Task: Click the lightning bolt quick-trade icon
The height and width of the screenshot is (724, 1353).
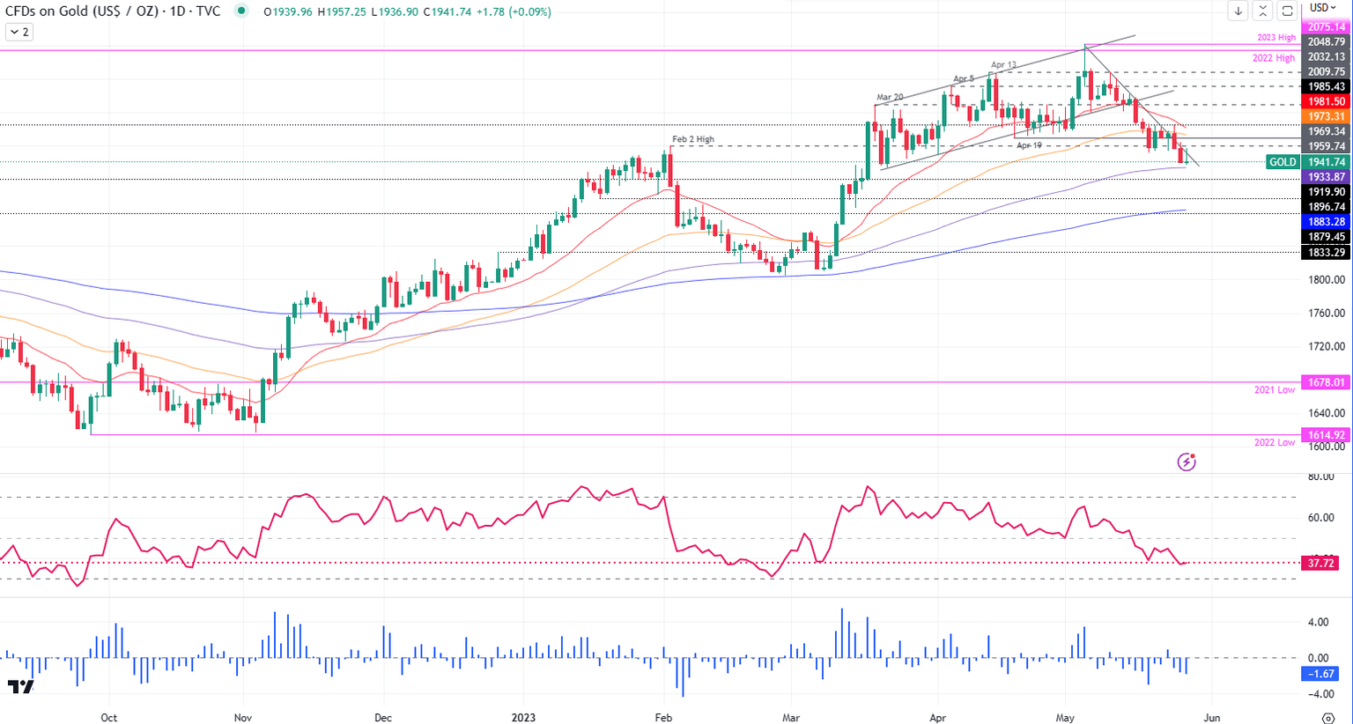Action: [x=1187, y=461]
